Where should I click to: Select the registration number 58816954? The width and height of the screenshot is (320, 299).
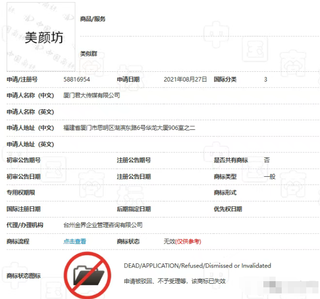tap(77, 79)
